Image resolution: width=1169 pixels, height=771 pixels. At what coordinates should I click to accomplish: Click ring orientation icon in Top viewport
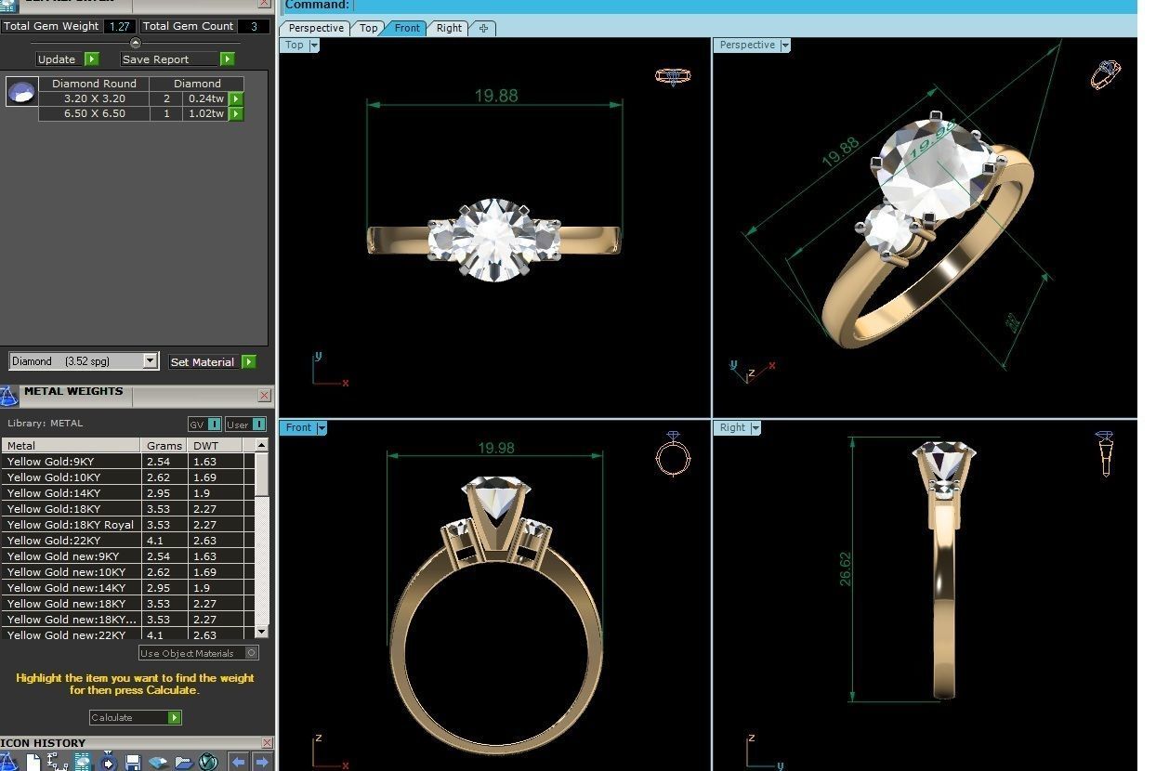click(673, 75)
